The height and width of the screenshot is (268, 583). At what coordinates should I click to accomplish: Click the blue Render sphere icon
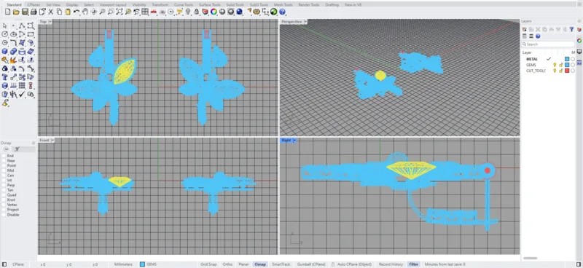240,12
